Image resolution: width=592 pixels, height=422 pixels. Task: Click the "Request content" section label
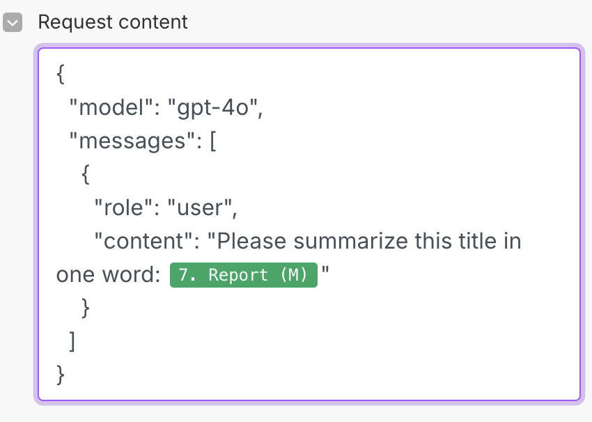(113, 22)
